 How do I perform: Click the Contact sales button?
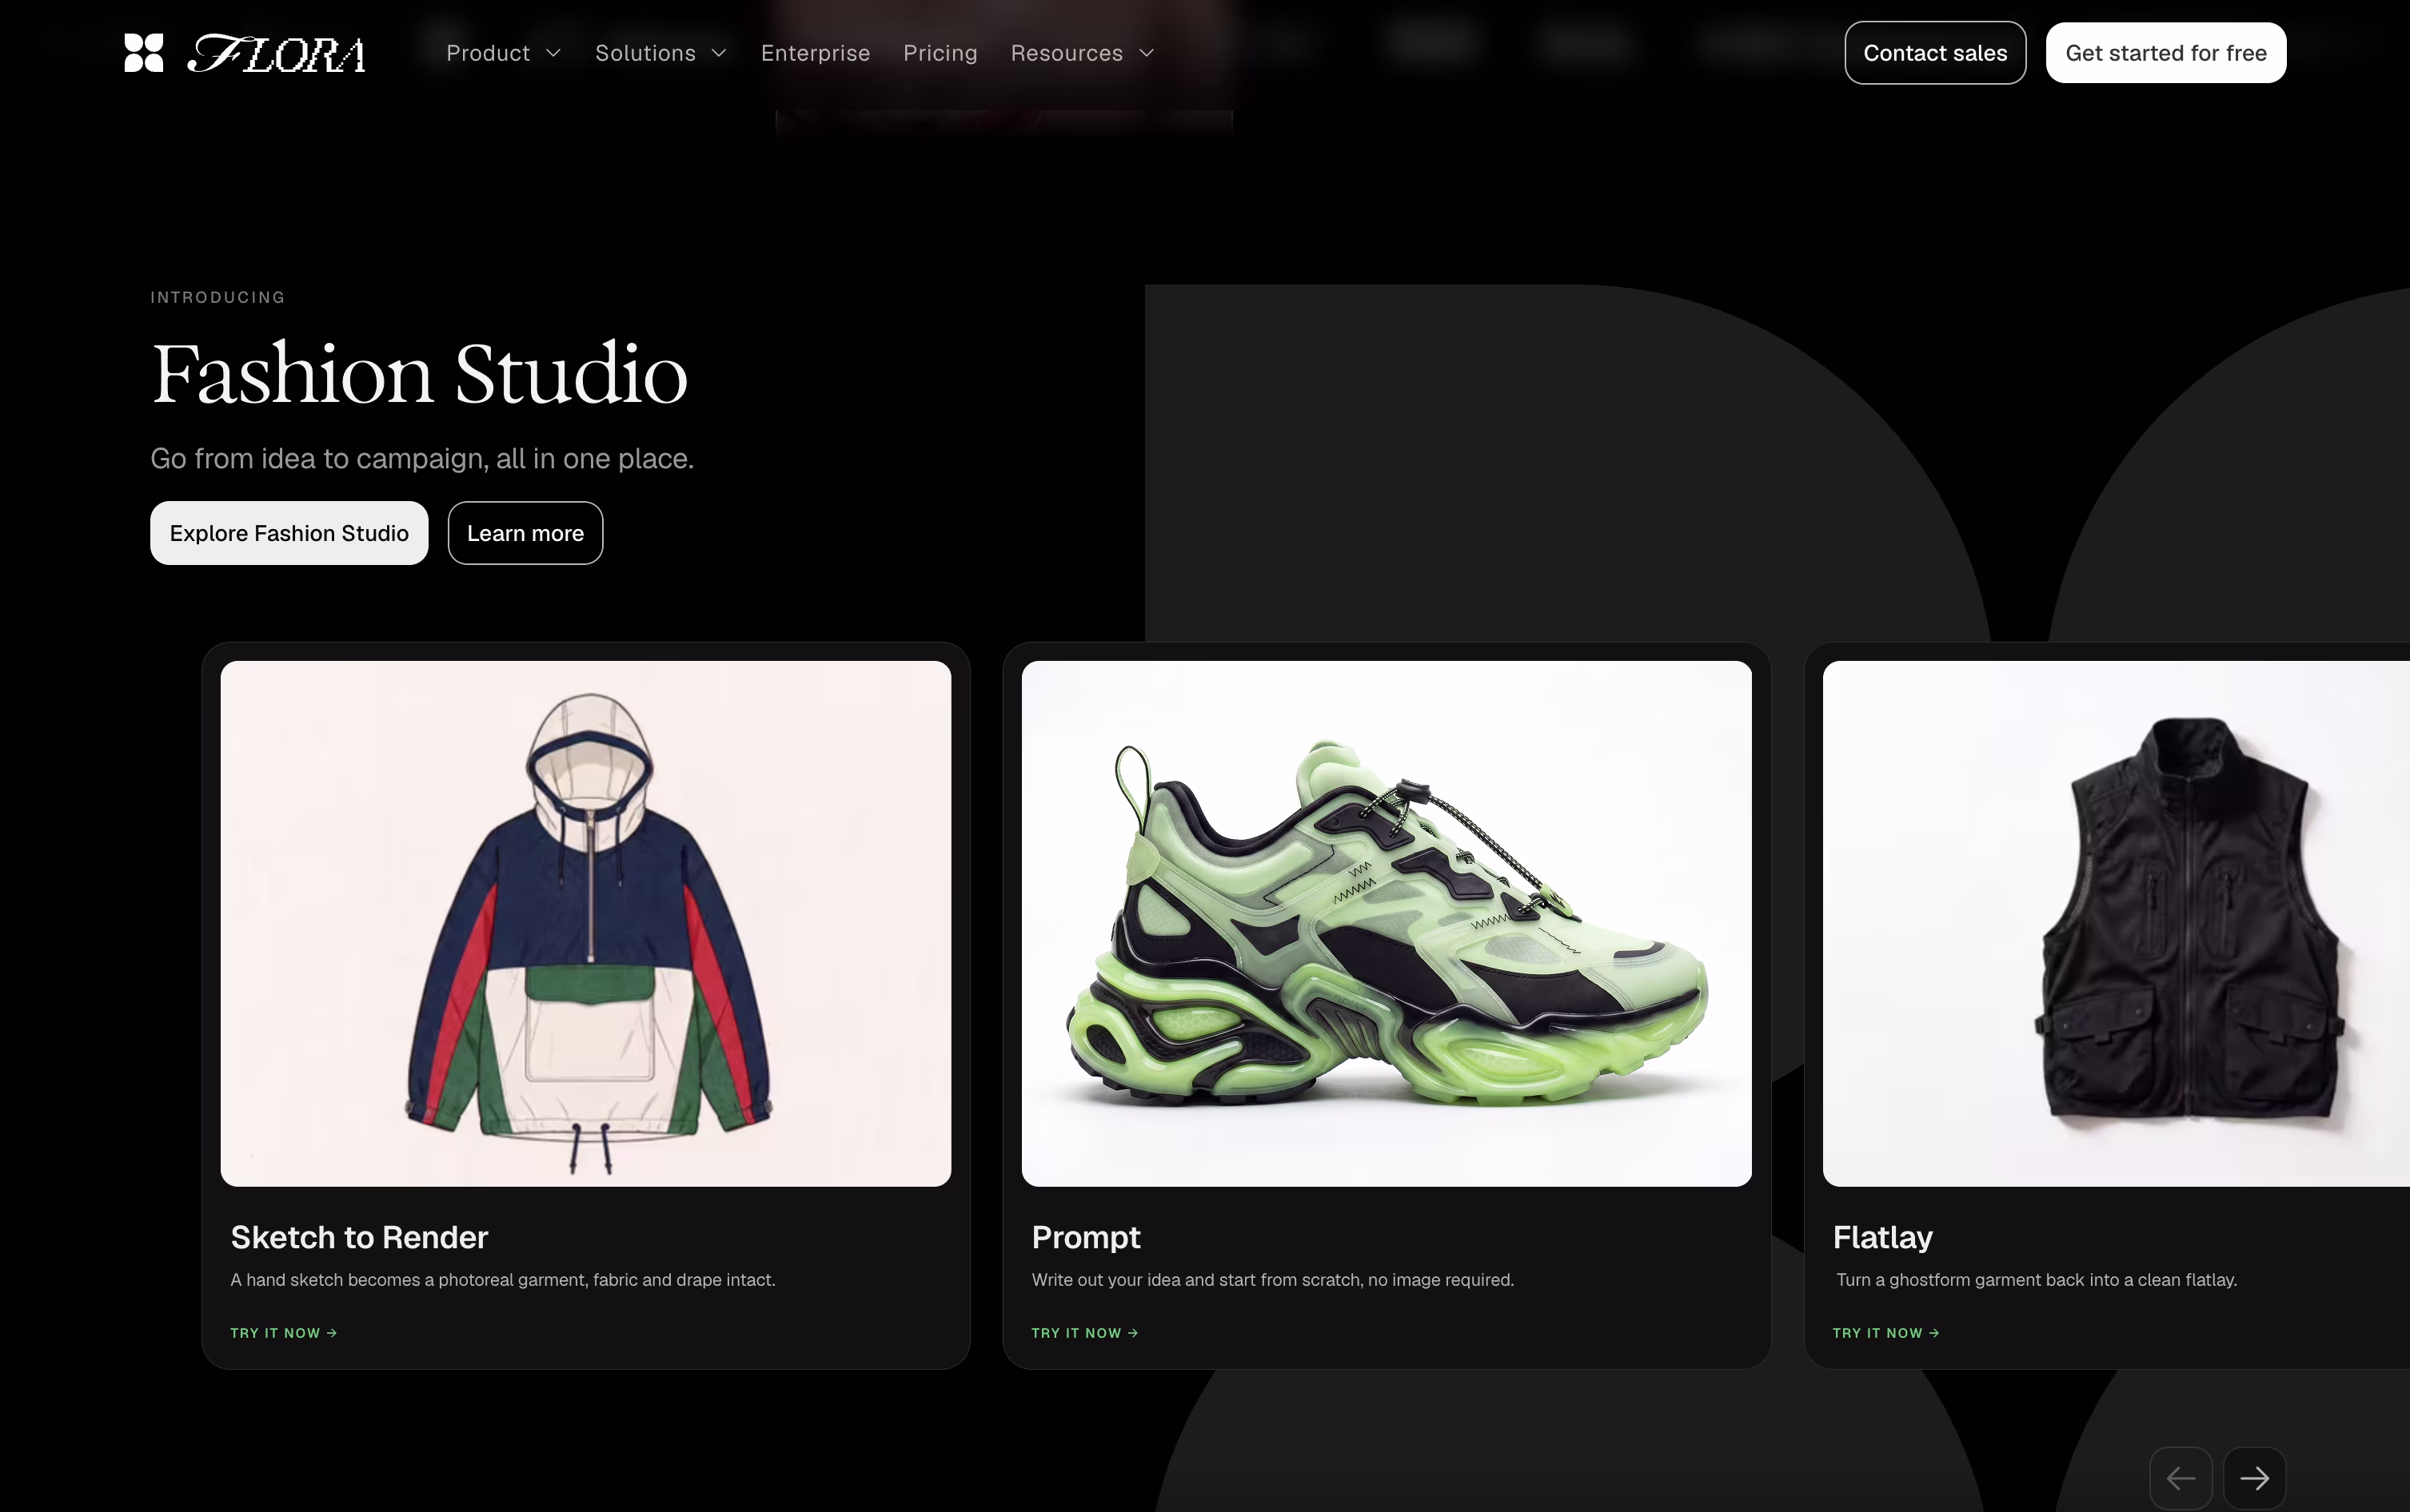tap(1935, 53)
